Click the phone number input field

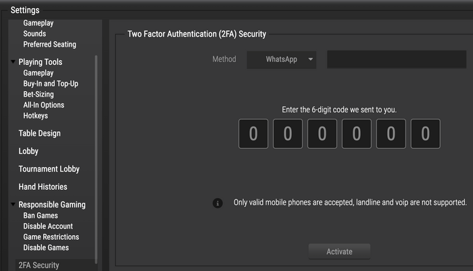(x=397, y=59)
